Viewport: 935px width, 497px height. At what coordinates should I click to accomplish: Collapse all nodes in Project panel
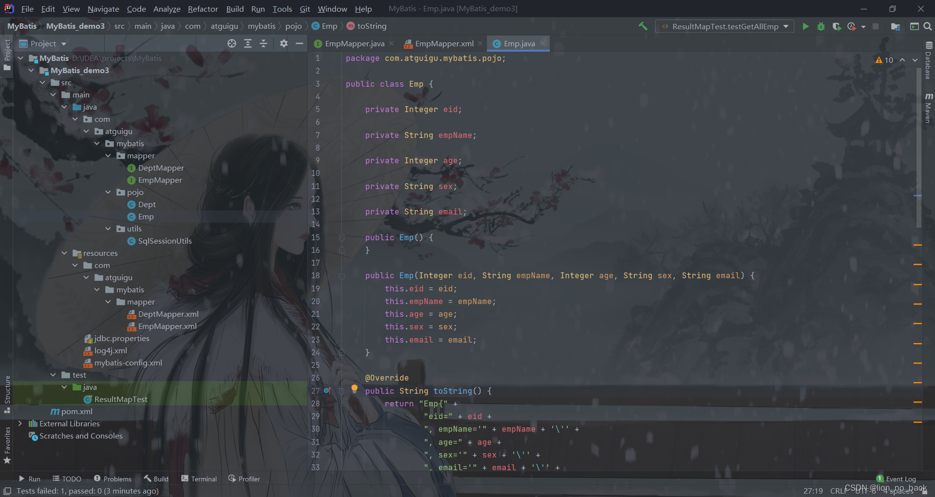(263, 44)
